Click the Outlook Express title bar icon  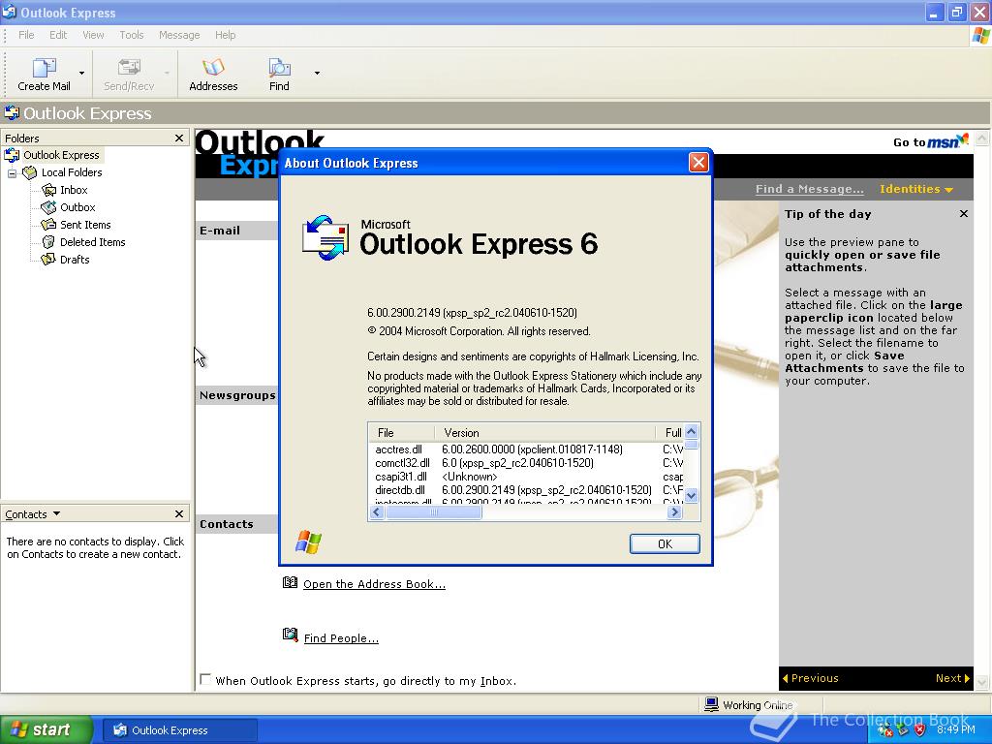10,12
